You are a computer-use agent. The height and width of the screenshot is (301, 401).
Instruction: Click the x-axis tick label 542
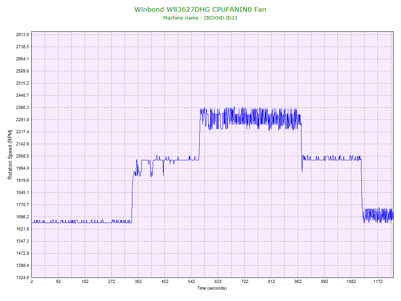pos(191,281)
